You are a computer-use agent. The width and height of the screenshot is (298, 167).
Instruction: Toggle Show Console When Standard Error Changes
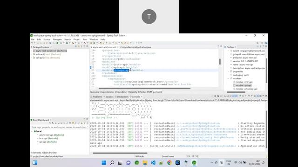click(x=236, y=96)
